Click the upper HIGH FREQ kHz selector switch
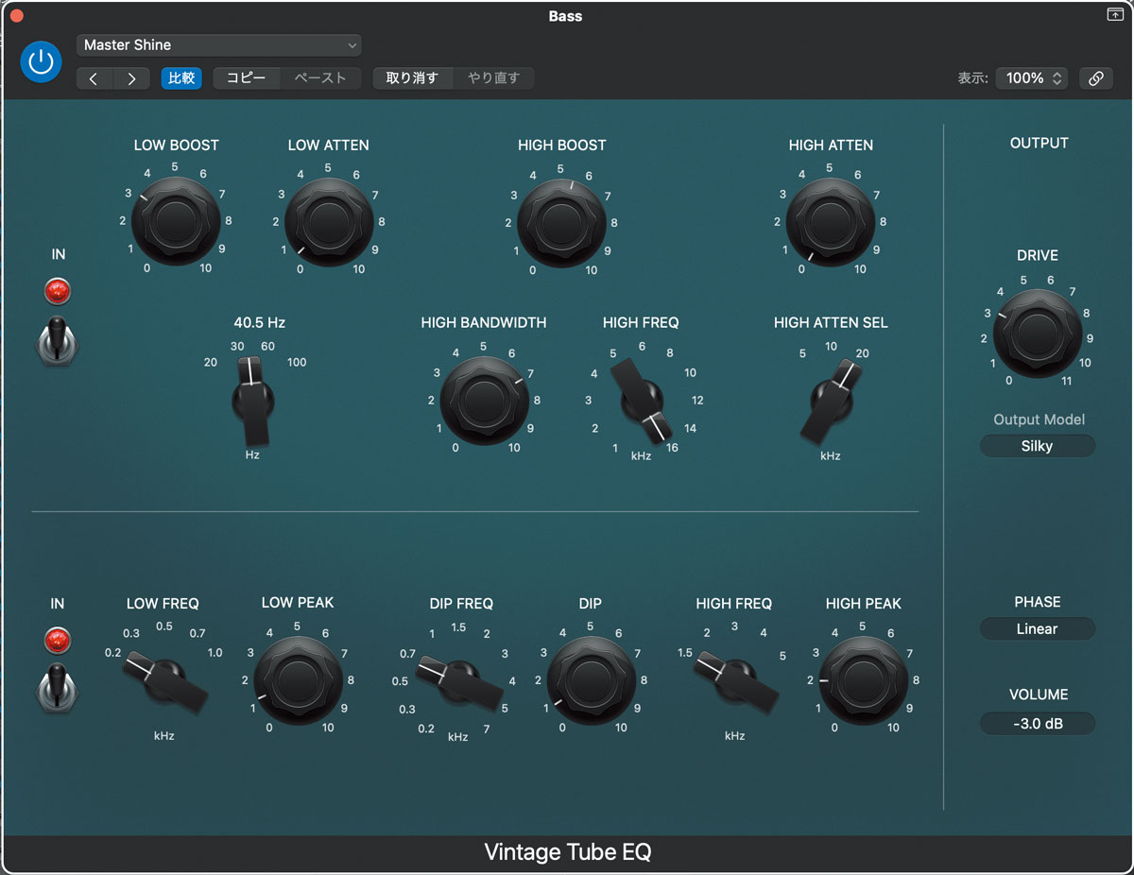Viewport: 1134px width, 875px height. pos(642,401)
